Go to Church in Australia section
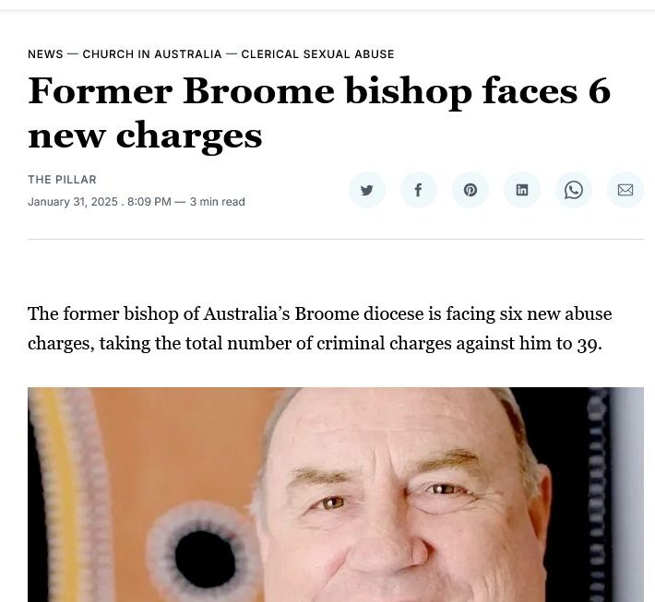This screenshot has height=602, width=655. click(152, 54)
